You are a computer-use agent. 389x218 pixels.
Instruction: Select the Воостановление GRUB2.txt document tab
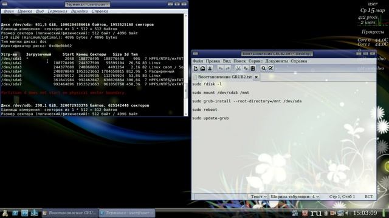tap(225, 77)
